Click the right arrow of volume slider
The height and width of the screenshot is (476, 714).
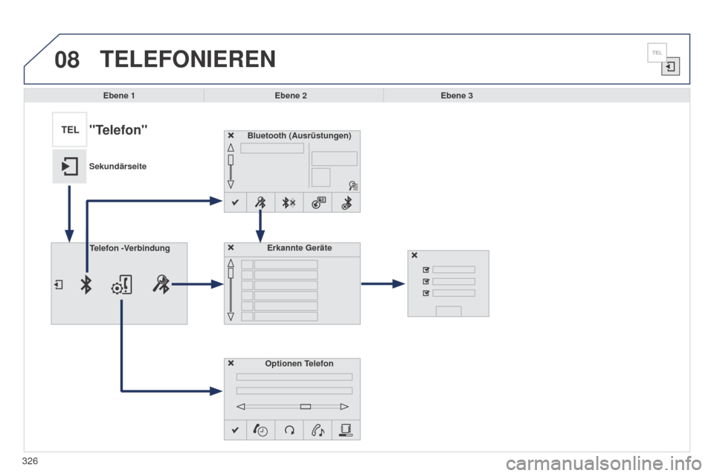344,406
